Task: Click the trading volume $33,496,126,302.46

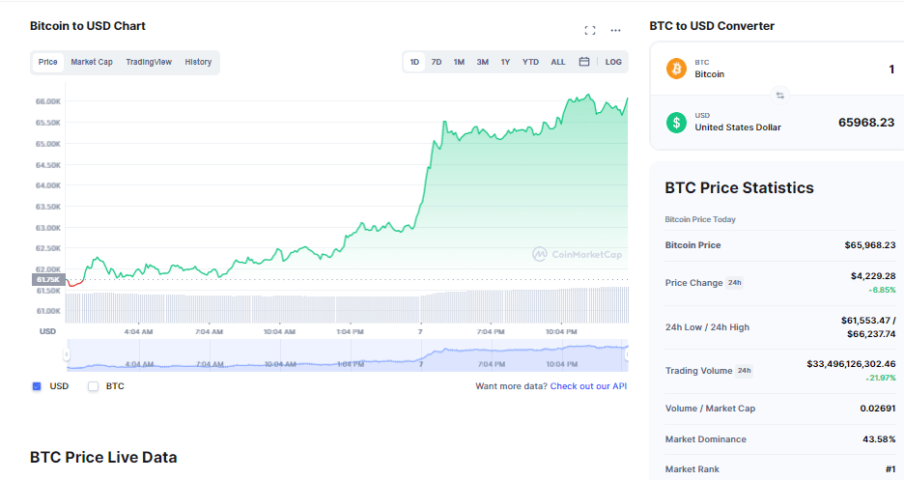Action: point(851,363)
